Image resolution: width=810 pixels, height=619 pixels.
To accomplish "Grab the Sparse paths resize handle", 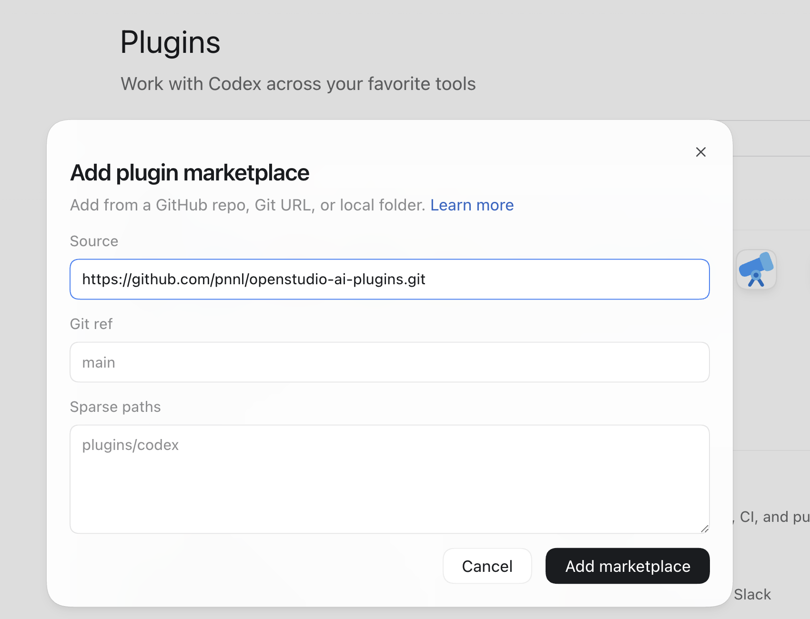I will (x=705, y=529).
